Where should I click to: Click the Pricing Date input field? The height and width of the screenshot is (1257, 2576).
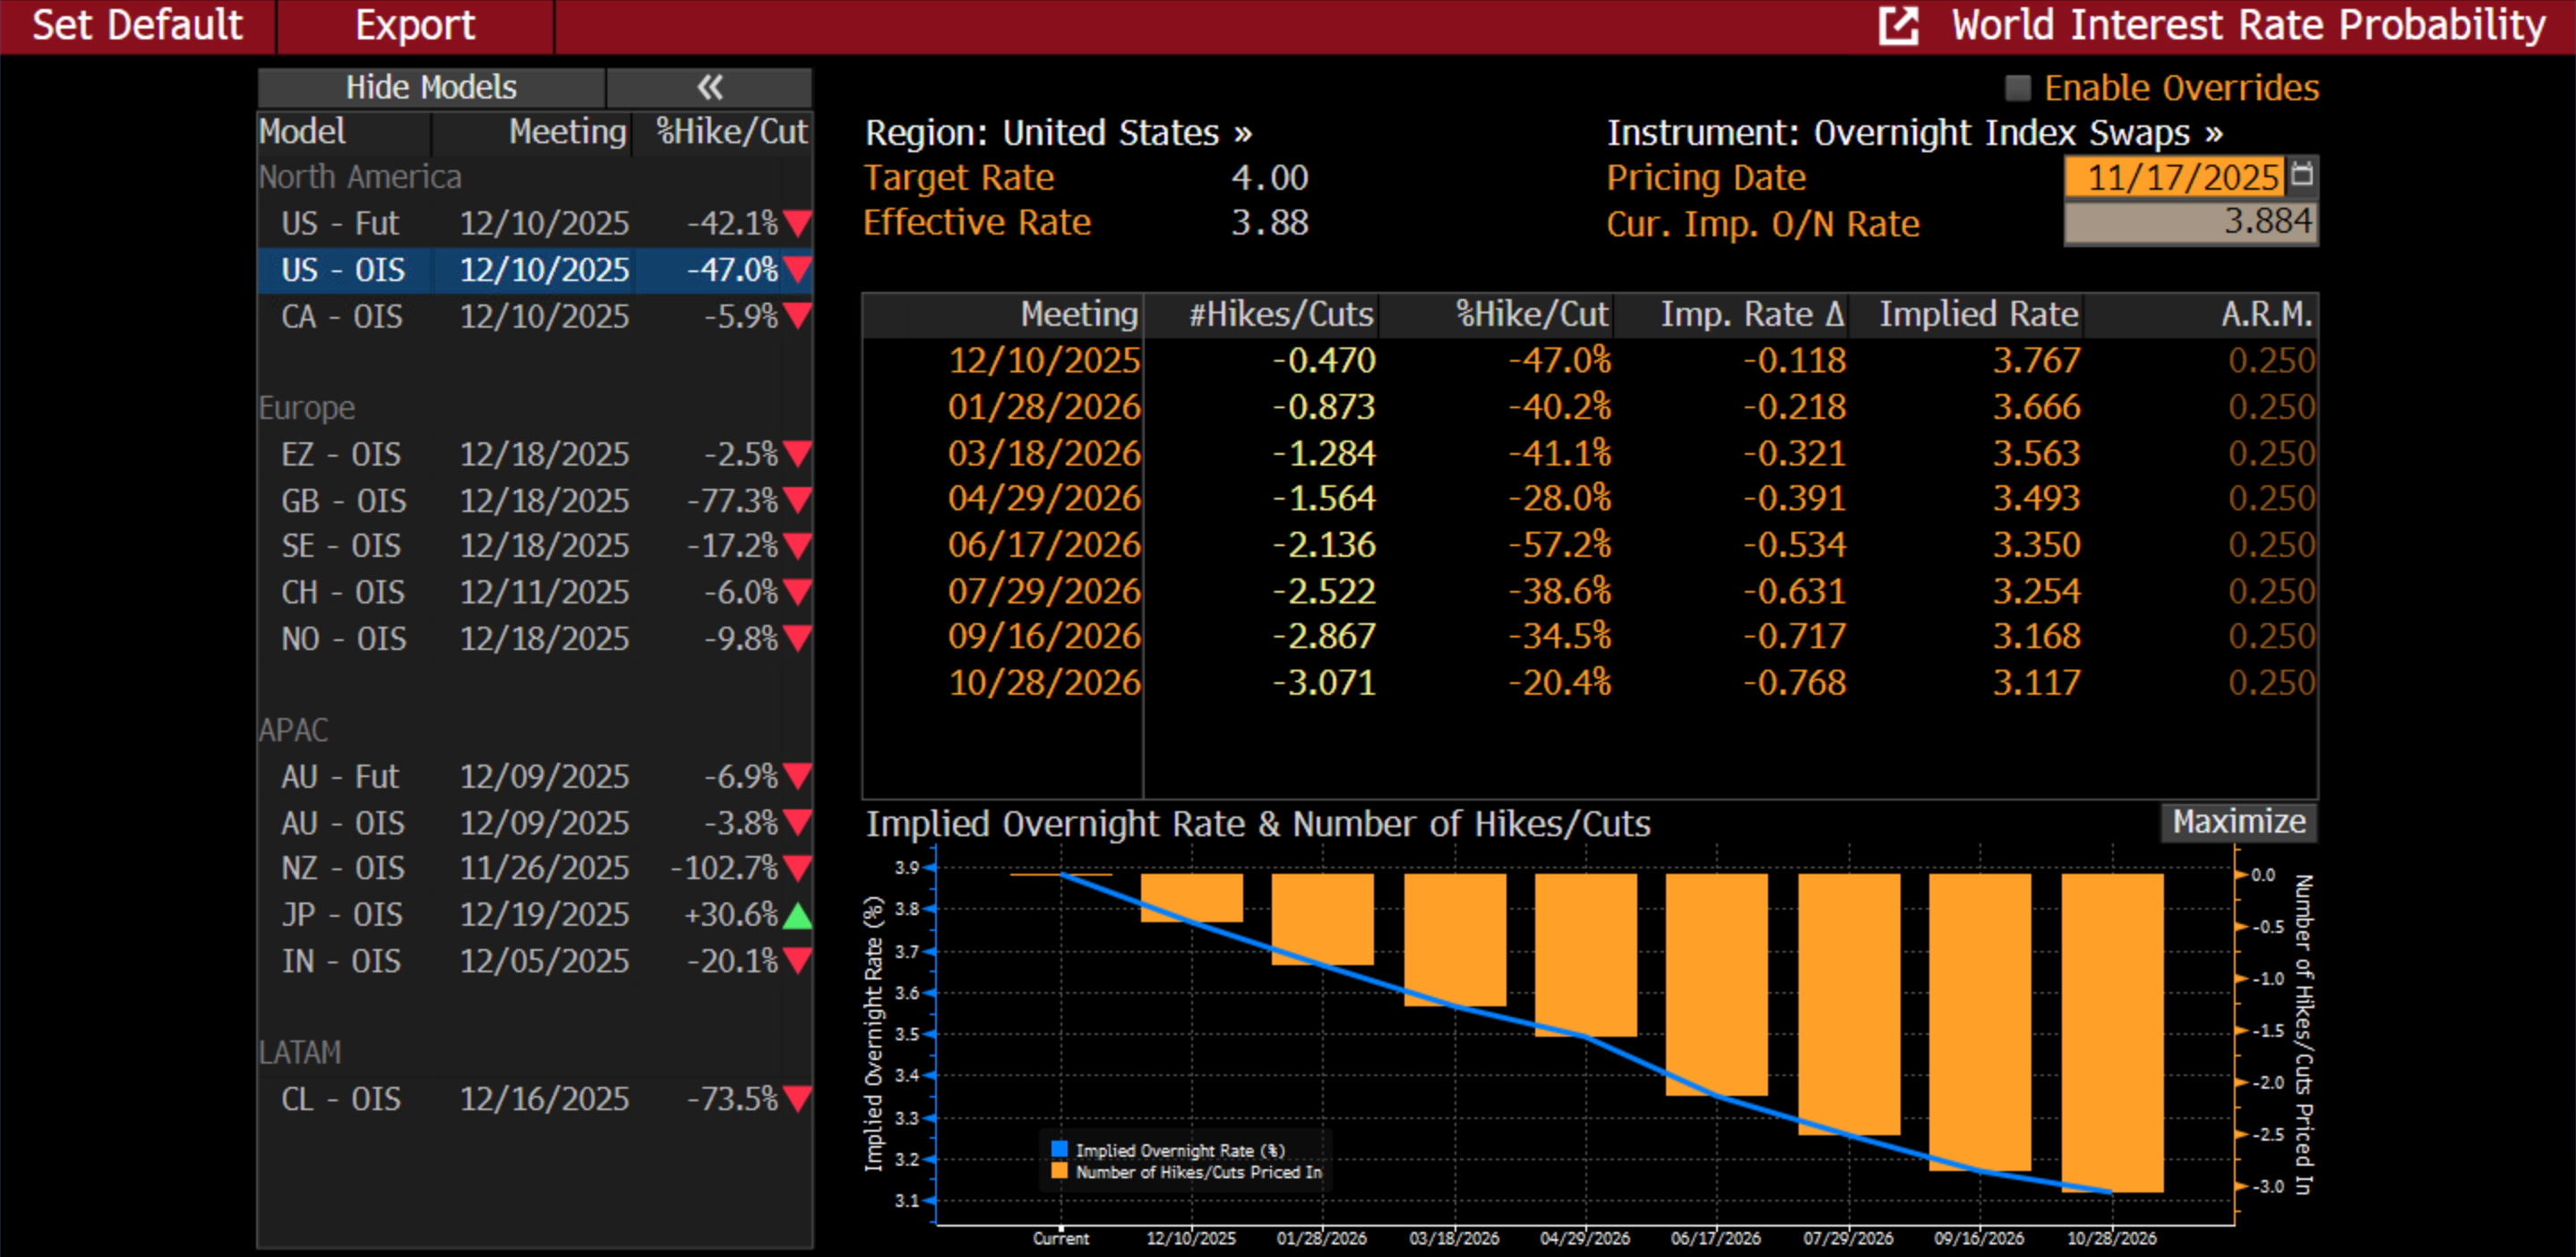coord(2173,178)
